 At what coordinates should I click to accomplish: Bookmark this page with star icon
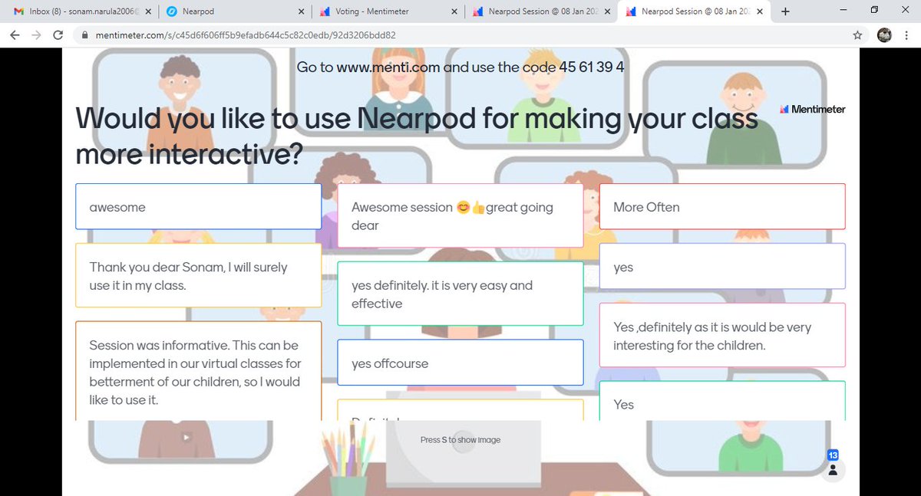[857, 35]
